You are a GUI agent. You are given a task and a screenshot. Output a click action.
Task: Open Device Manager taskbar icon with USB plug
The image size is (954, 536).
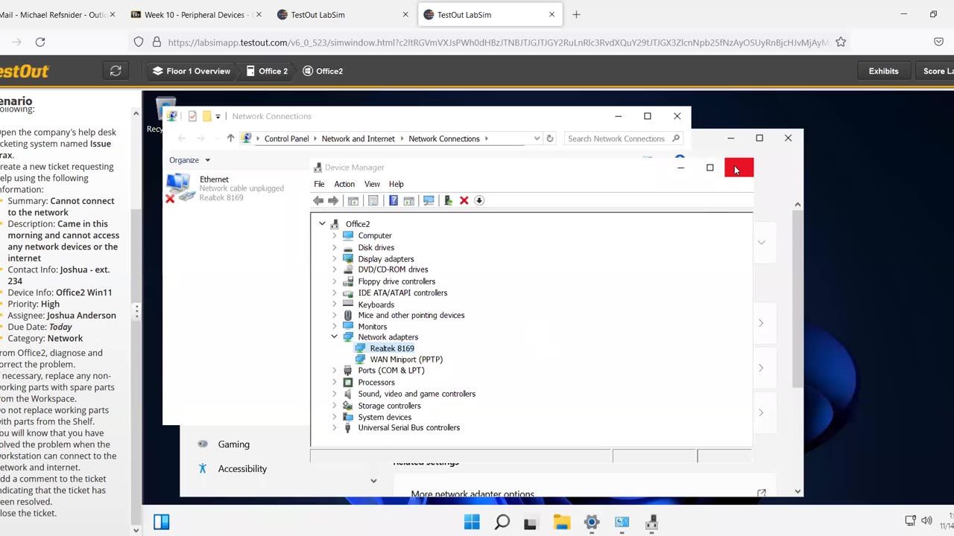651,522
